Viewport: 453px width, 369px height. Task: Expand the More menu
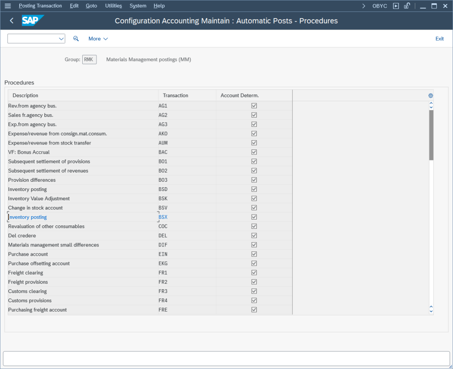click(x=98, y=39)
